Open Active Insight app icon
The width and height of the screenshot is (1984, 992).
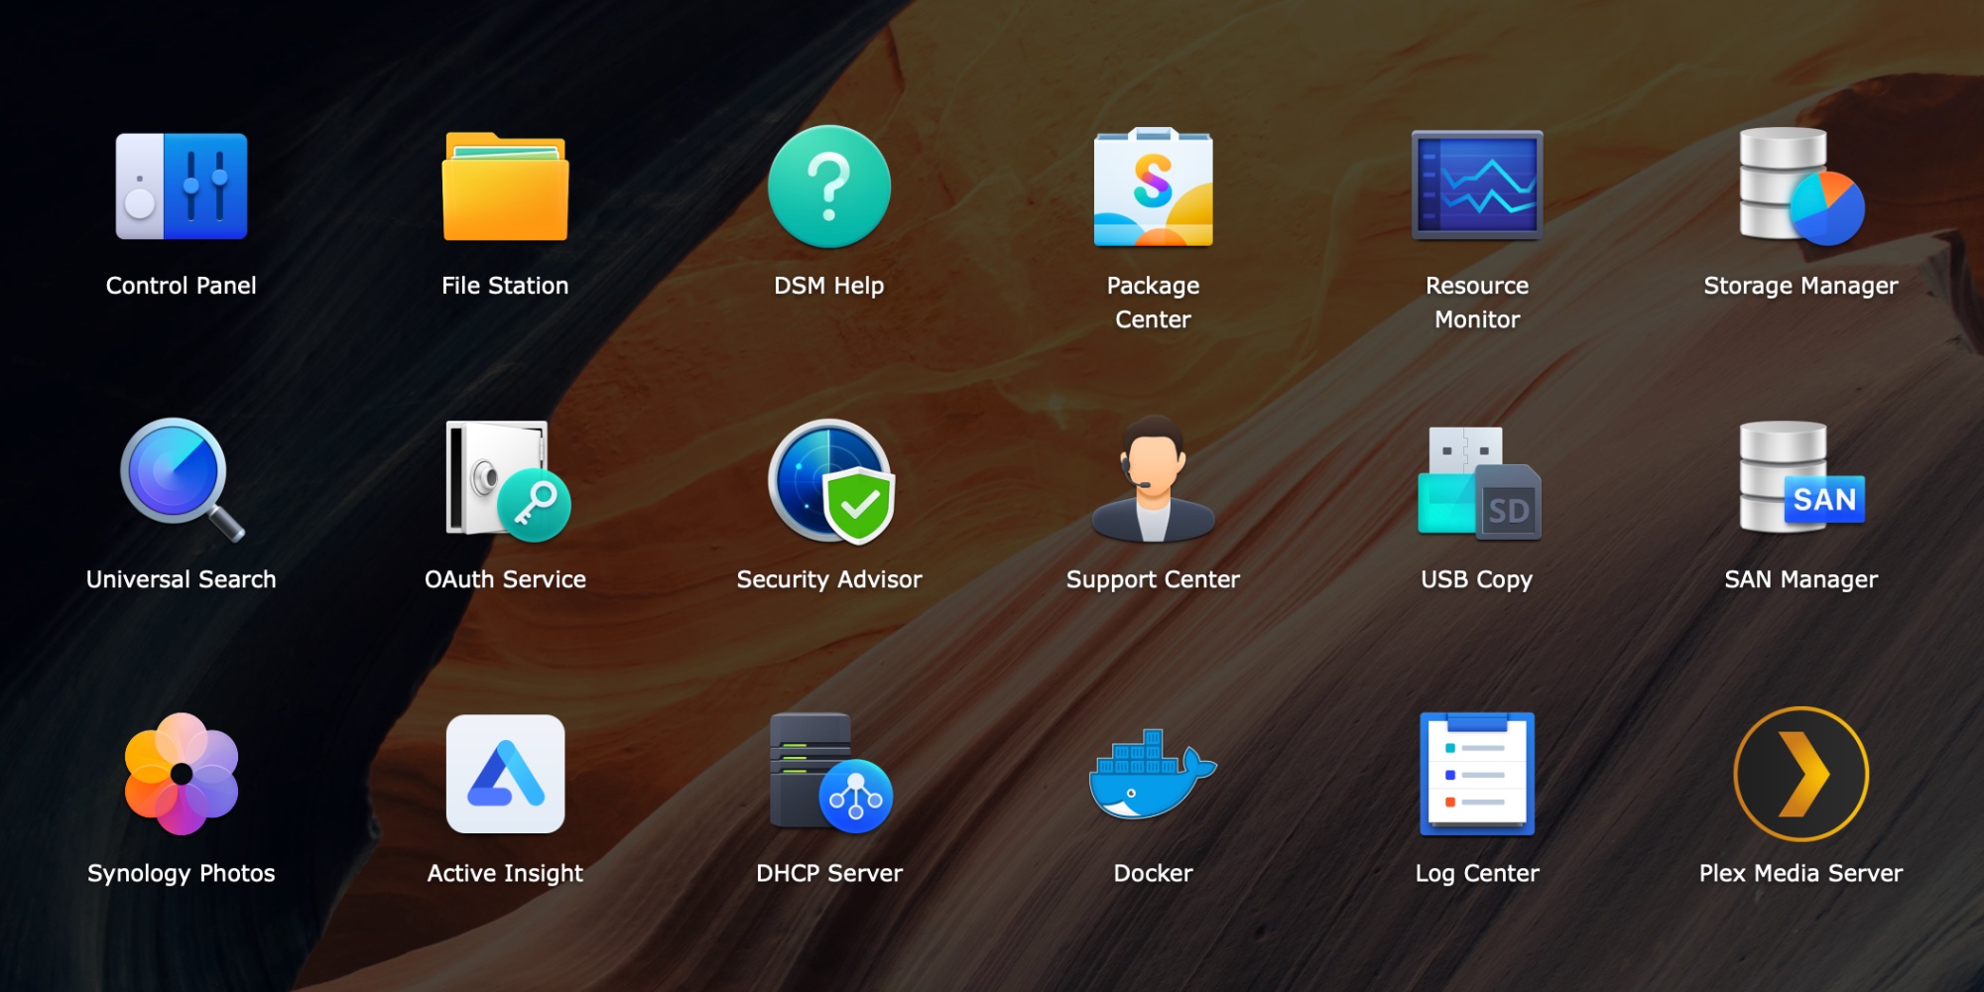505,774
